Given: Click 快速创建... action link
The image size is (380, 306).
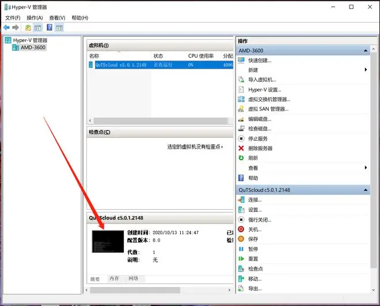Looking at the screenshot, I should [x=260, y=61].
